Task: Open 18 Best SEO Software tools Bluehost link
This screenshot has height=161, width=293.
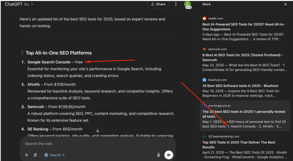Action: [x=240, y=86]
